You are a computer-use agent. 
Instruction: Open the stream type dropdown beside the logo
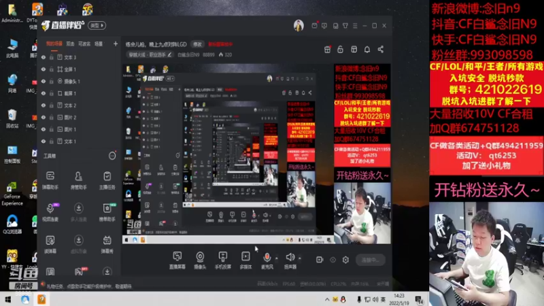tap(97, 25)
